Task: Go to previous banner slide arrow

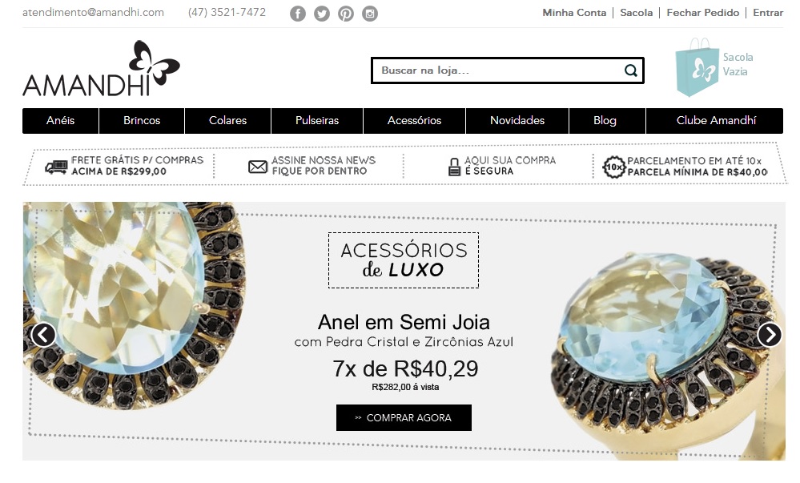Action: tap(43, 335)
